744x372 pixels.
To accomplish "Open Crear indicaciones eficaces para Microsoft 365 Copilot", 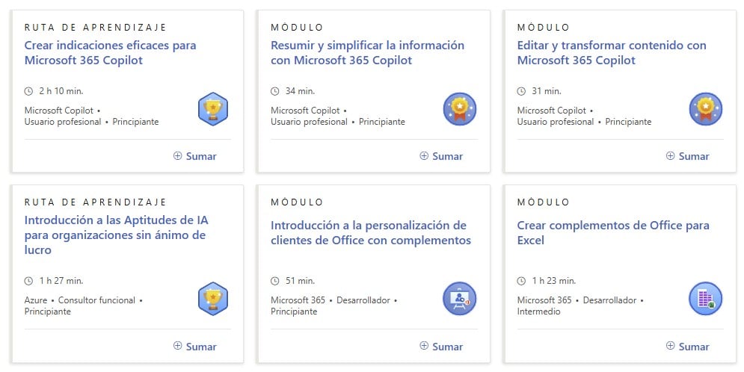I will [110, 52].
